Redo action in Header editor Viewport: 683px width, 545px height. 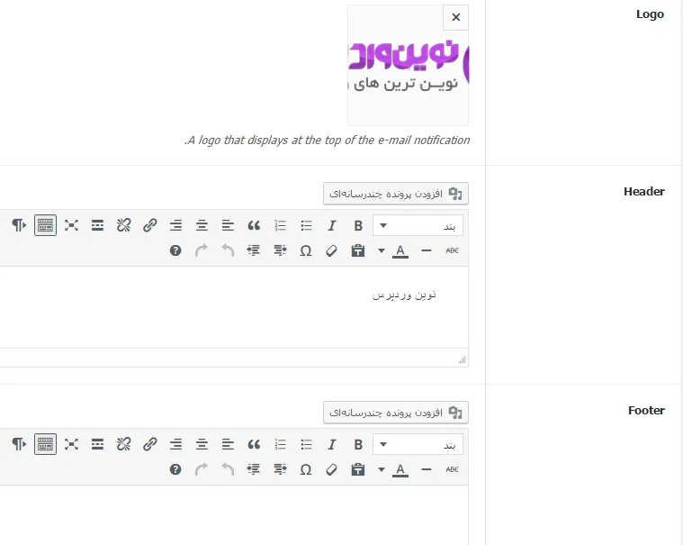tap(202, 250)
